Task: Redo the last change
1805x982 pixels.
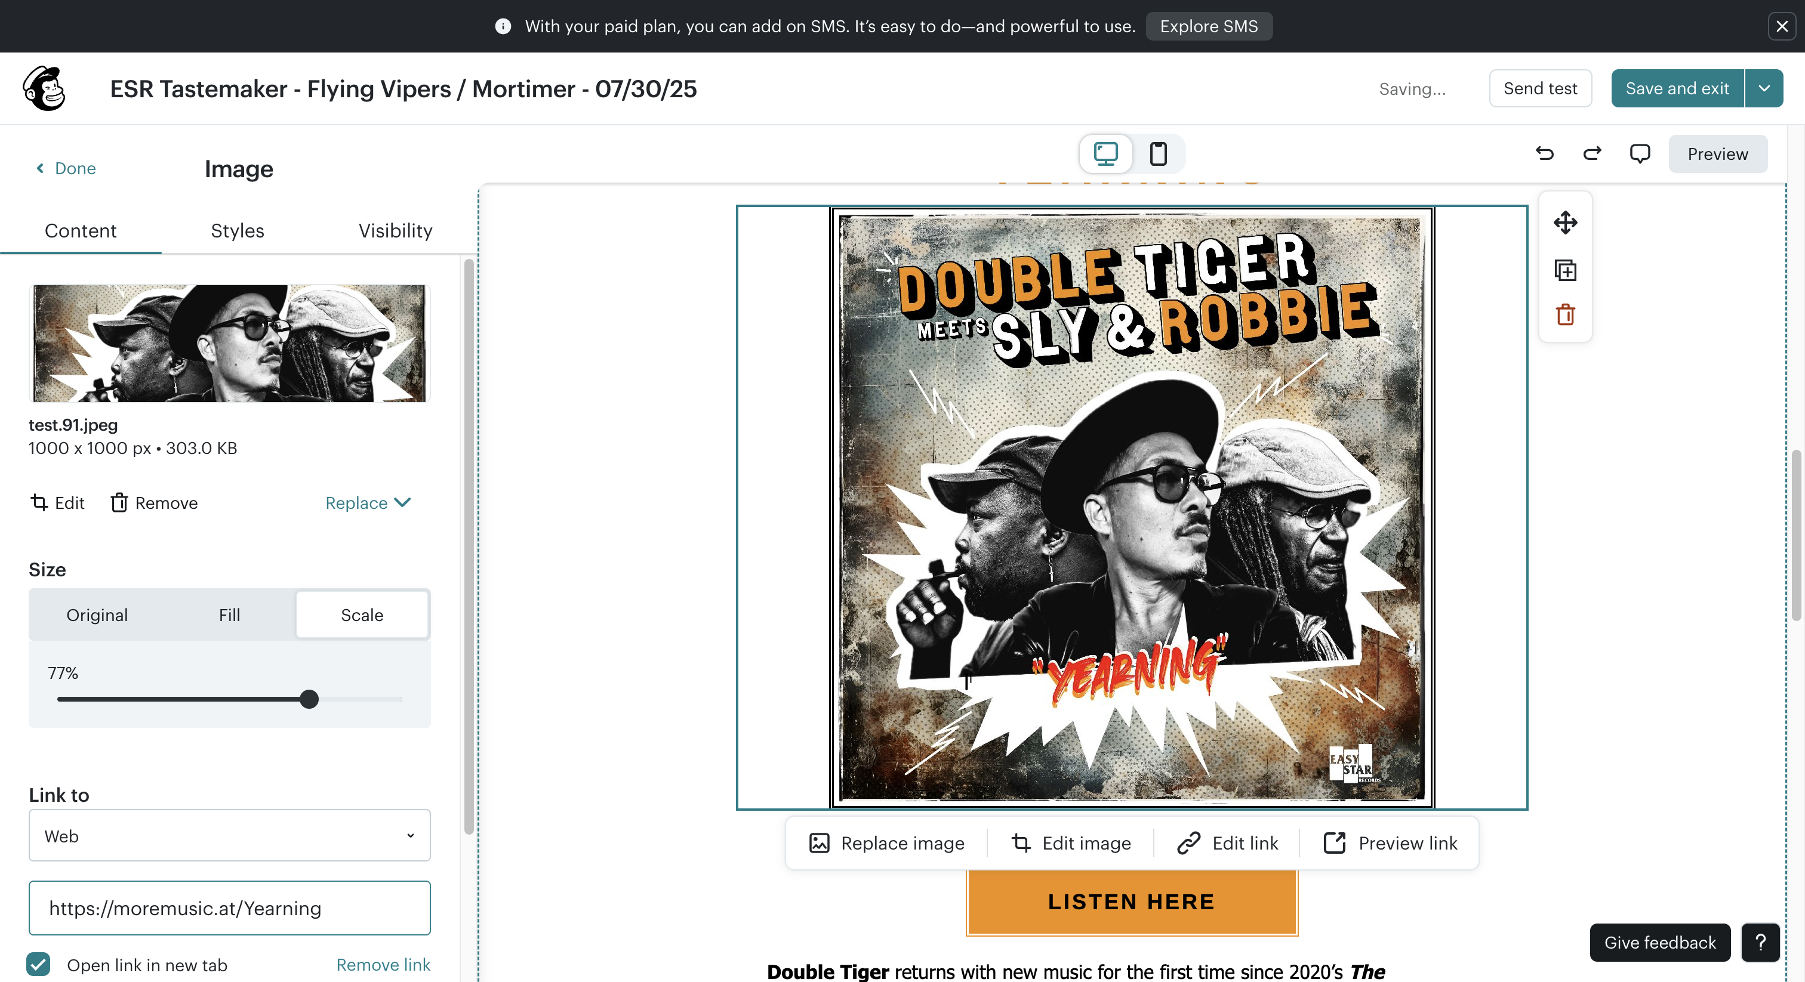Action: point(1592,153)
